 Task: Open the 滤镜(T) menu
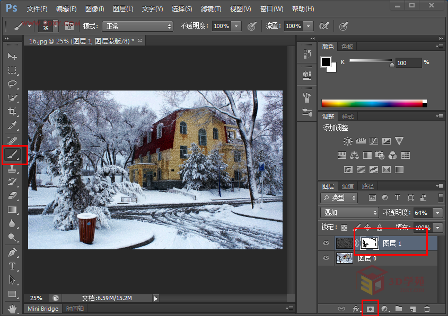(211, 9)
